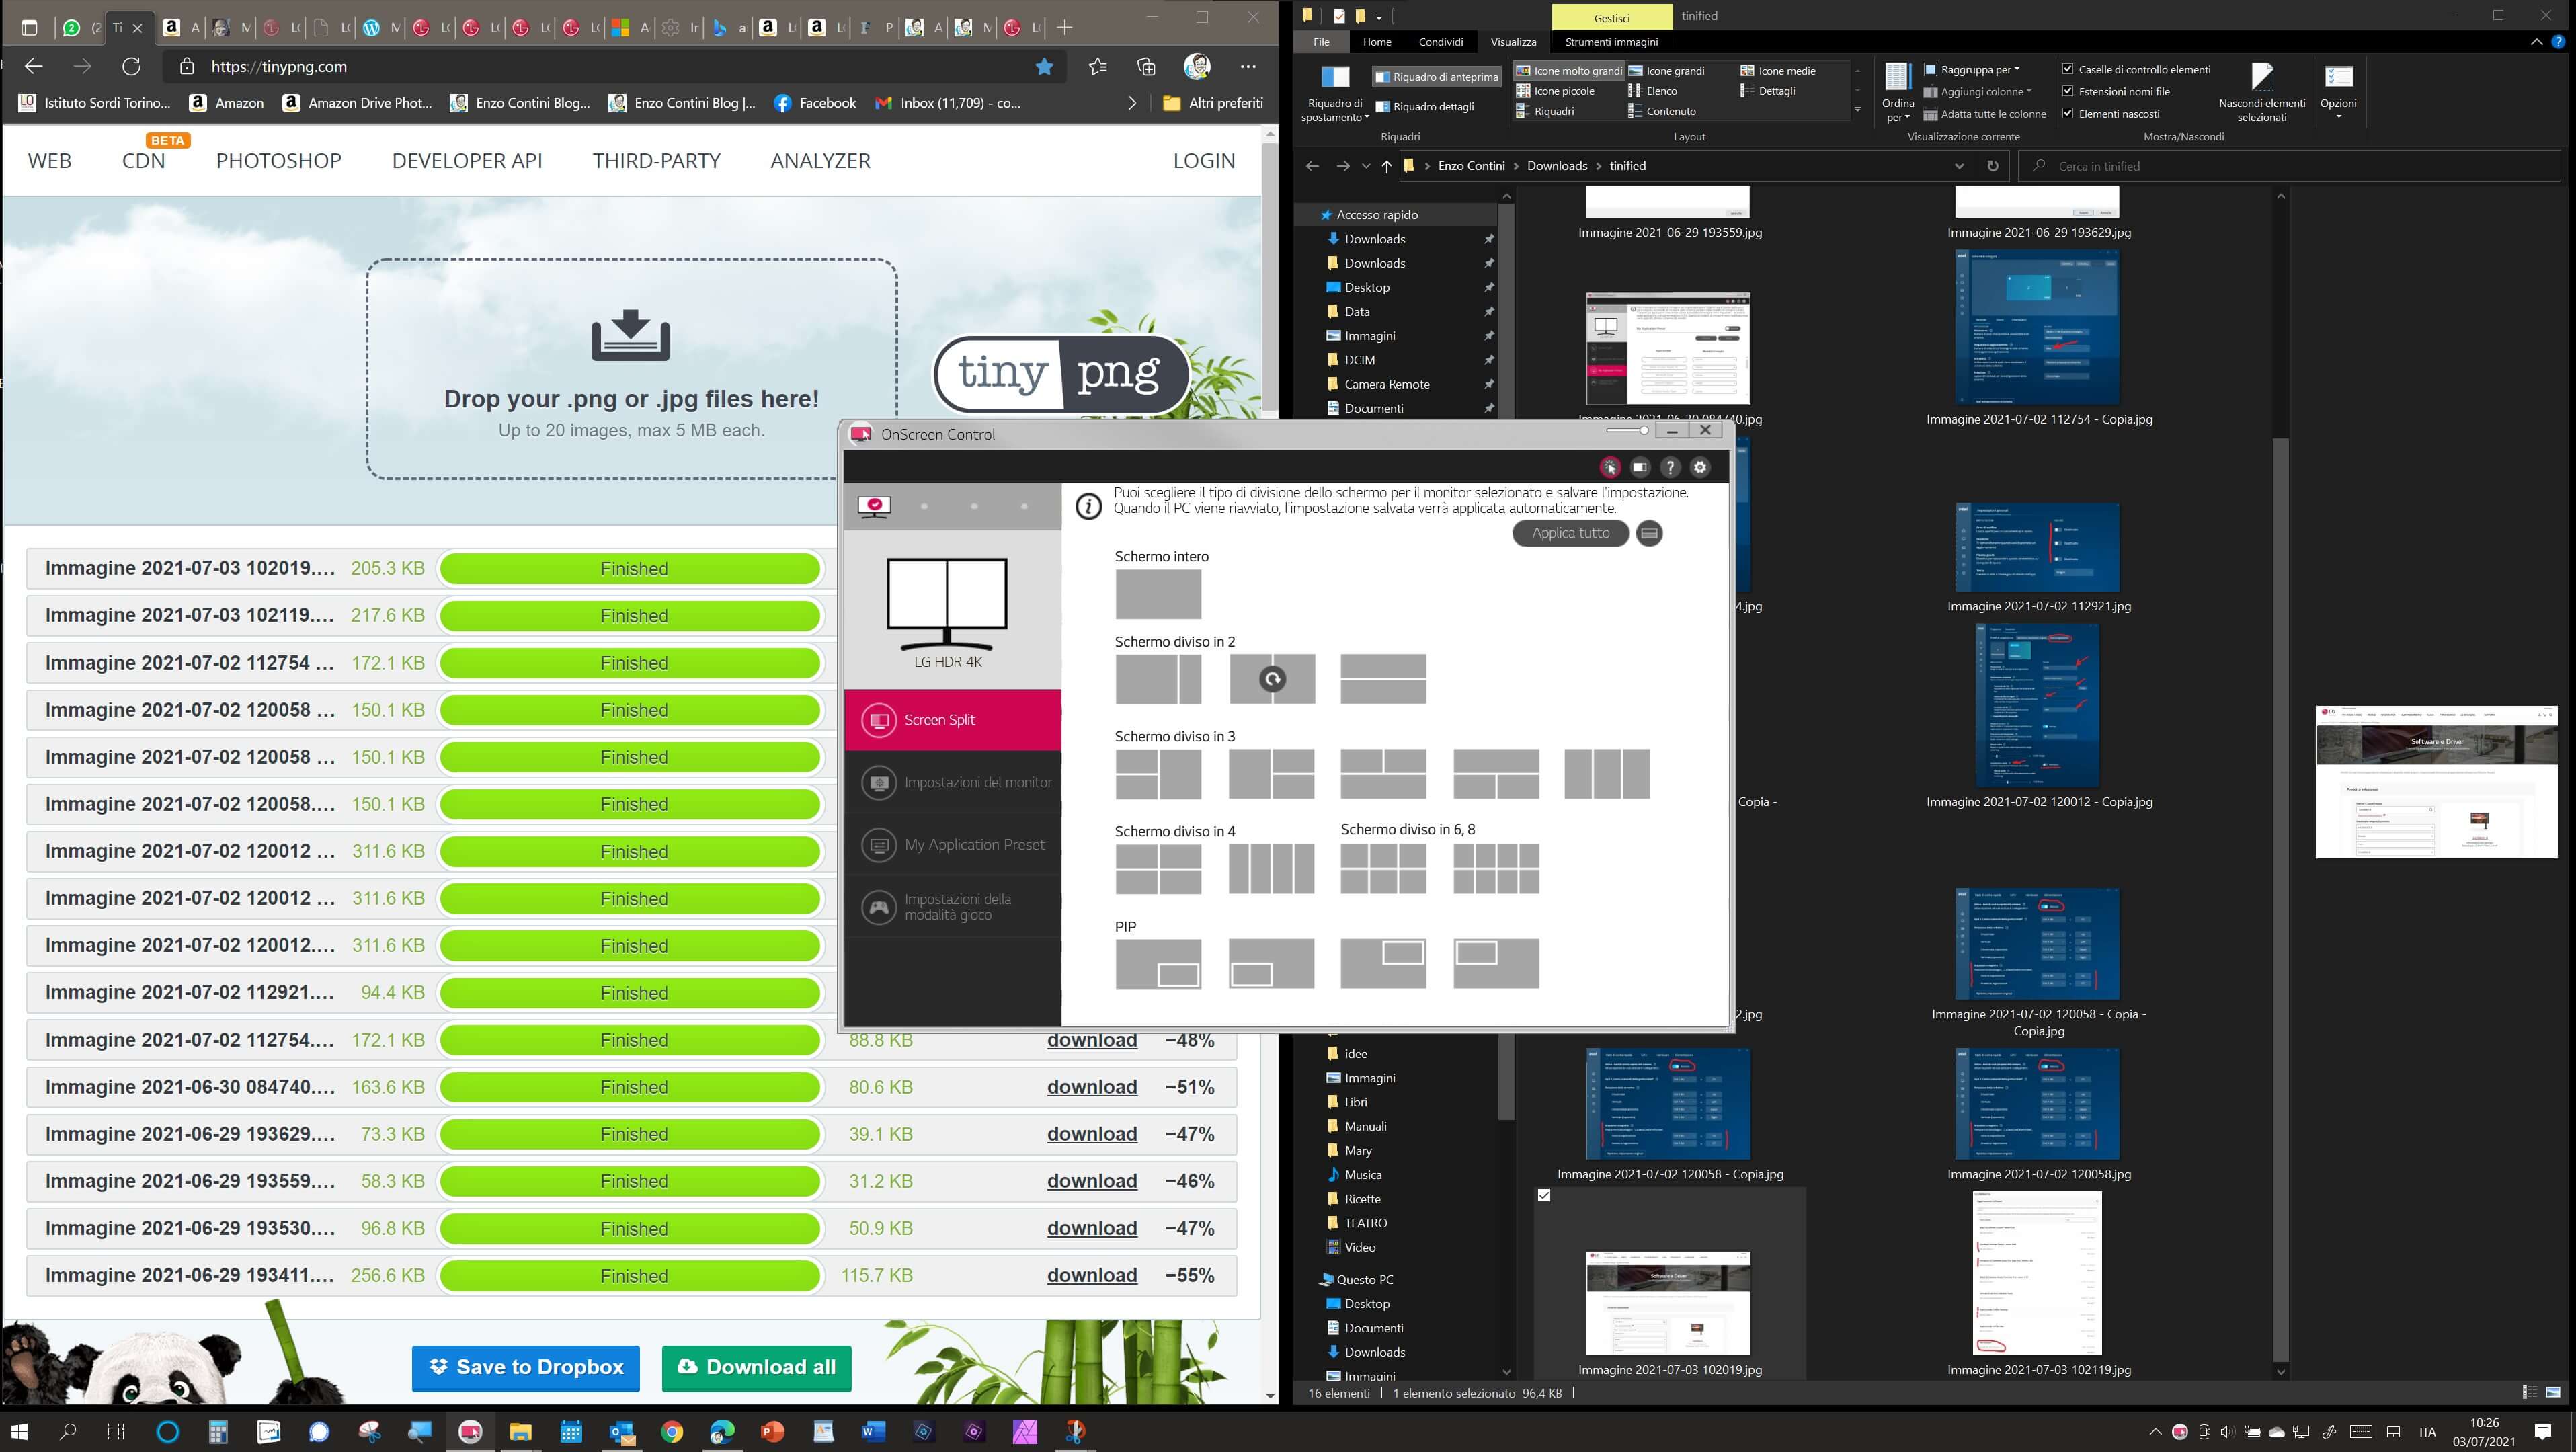
Task: Select the 4-column Schermo diviso in 4 layout
Action: pos(1271,868)
